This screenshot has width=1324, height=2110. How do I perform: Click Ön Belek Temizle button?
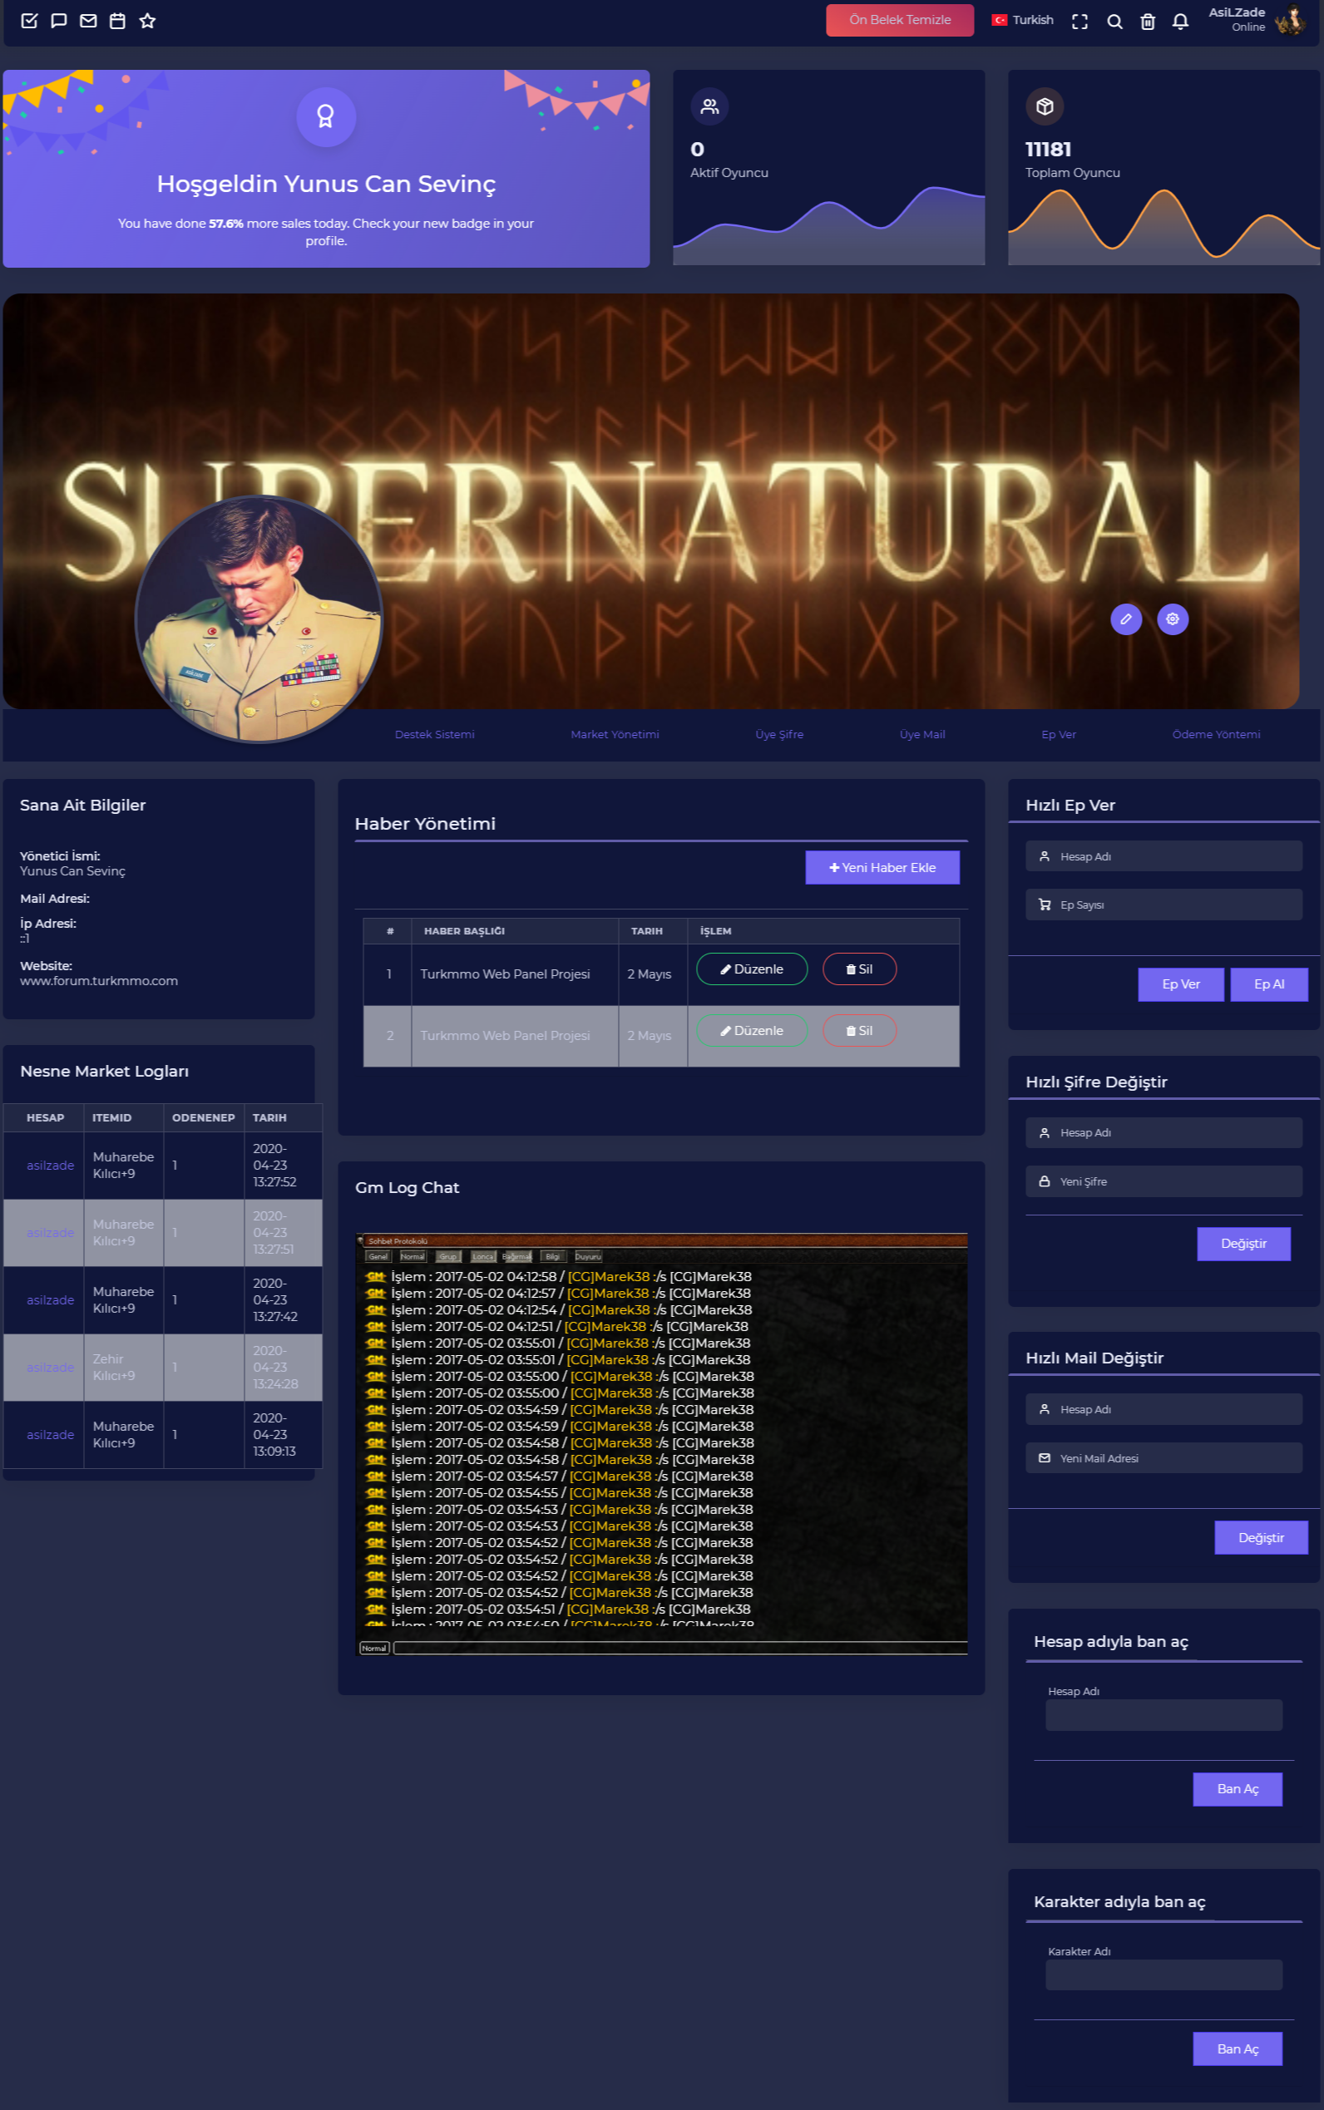[899, 20]
